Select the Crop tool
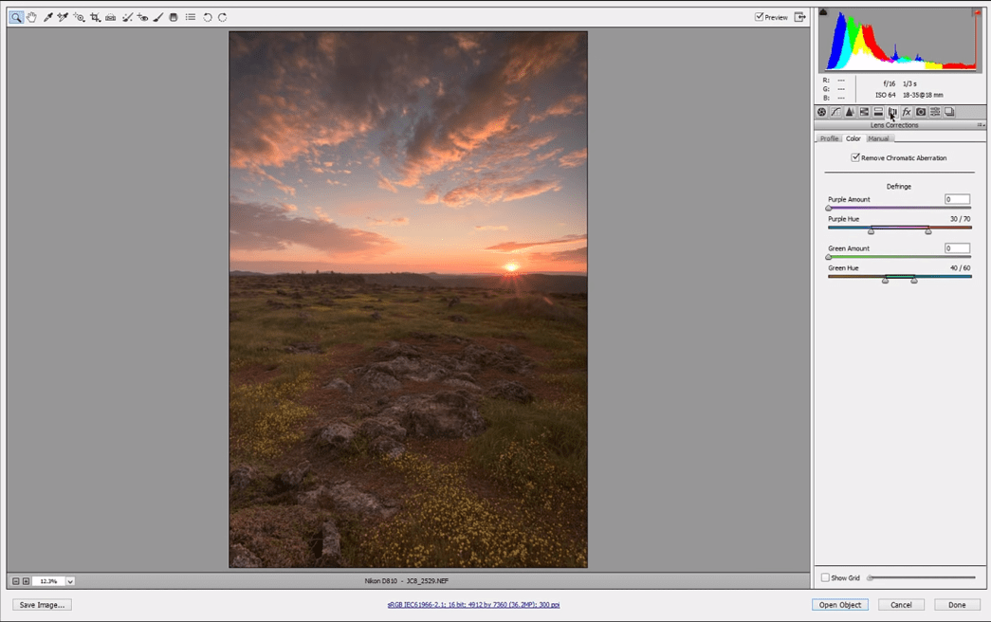991x622 pixels. (95, 17)
